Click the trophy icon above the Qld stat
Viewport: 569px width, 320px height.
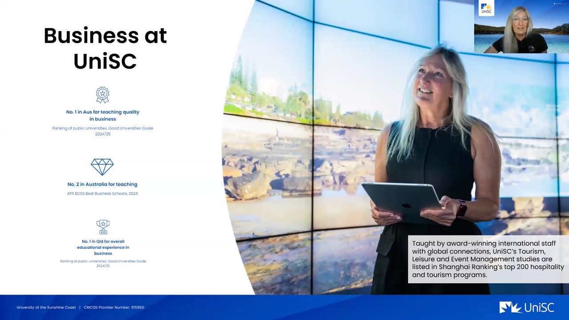tap(103, 227)
